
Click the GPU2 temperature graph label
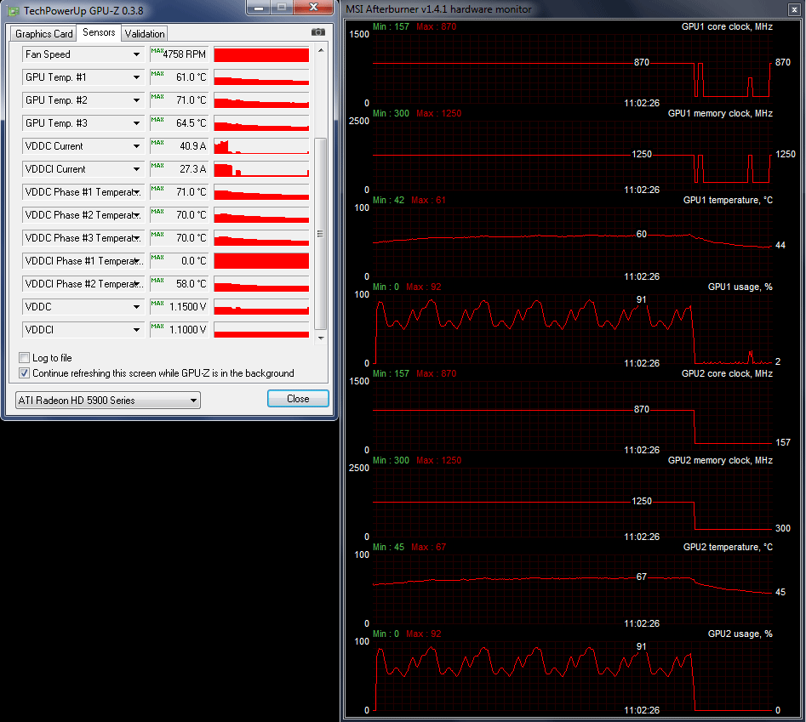tap(728, 548)
